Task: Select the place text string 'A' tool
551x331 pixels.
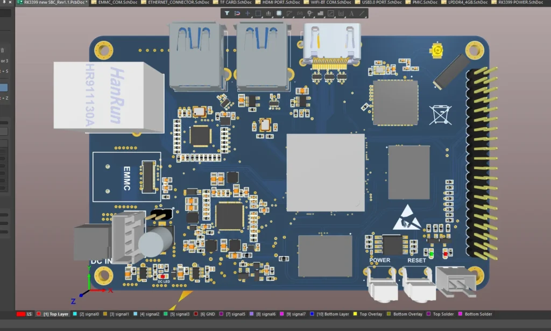Action: 351,13
